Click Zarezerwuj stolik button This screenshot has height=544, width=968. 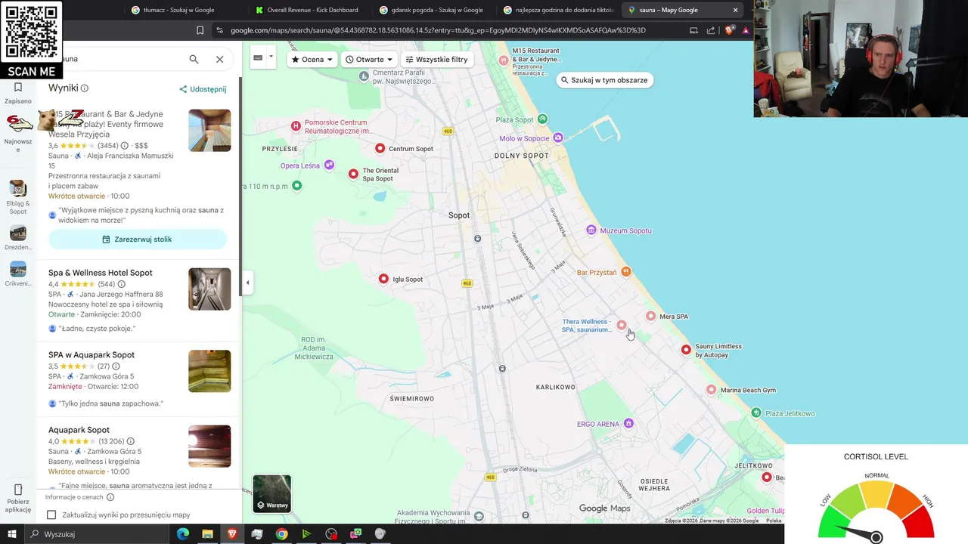click(138, 240)
